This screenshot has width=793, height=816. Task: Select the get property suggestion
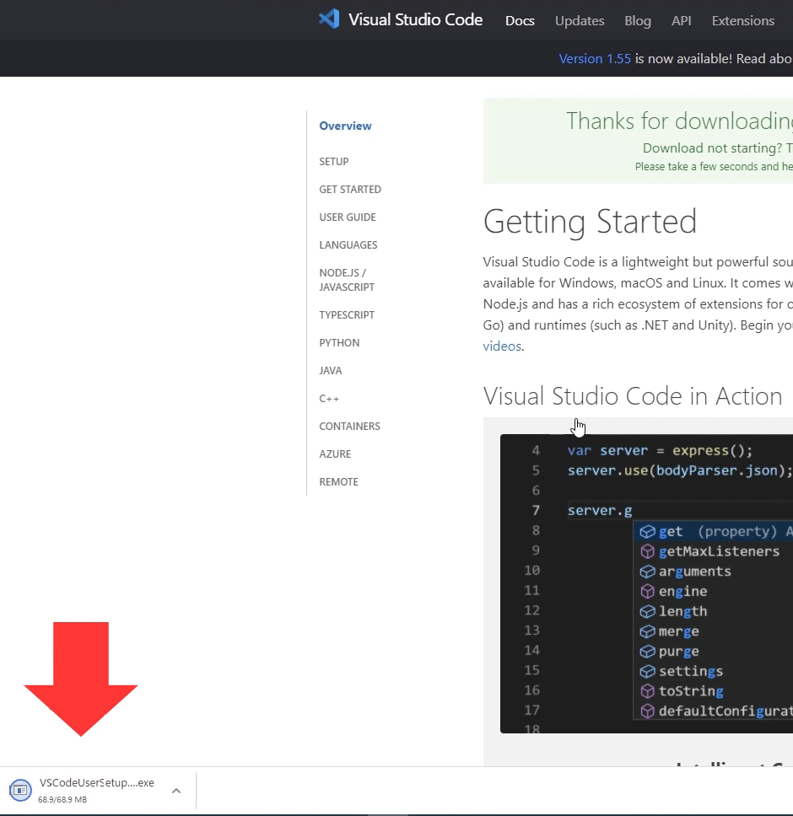[x=714, y=531]
